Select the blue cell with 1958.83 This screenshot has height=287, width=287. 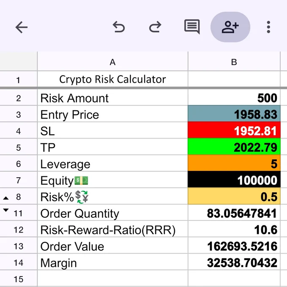click(x=234, y=114)
